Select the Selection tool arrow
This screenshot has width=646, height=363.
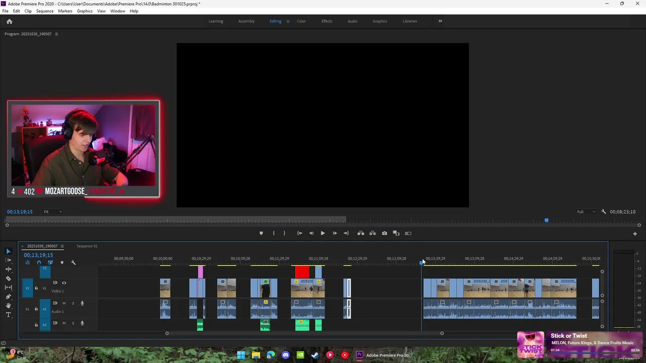coord(8,251)
